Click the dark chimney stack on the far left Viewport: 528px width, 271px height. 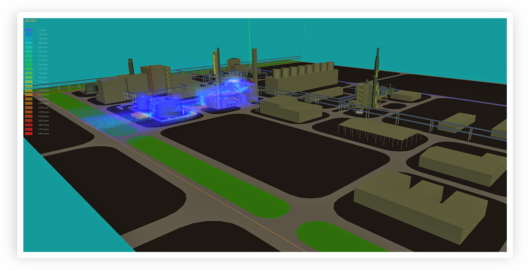131,67
